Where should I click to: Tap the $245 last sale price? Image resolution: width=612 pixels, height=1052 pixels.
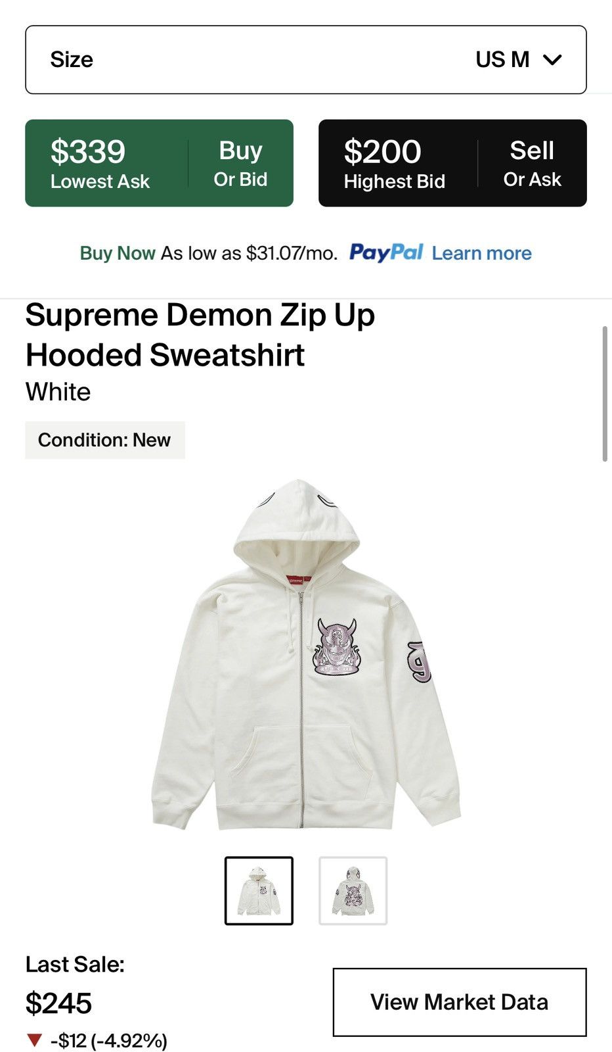point(58,1003)
